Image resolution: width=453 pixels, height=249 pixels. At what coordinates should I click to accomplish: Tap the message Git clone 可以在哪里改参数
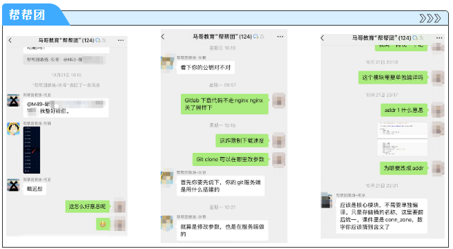pyautogui.click(x=231, y=159)
